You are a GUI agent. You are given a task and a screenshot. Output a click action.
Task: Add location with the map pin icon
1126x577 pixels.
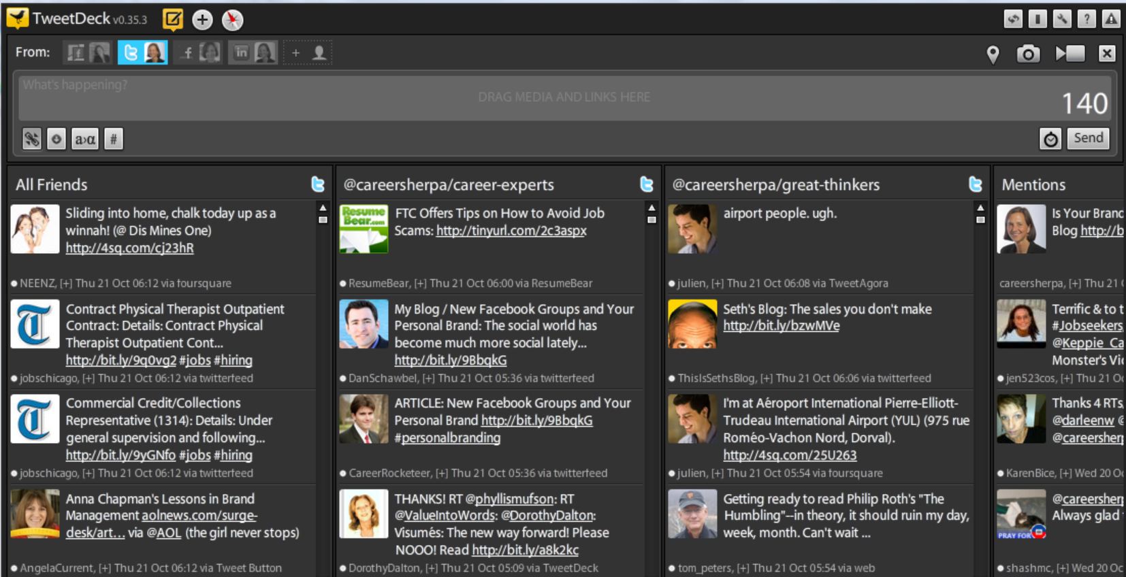tap(993, 54)
